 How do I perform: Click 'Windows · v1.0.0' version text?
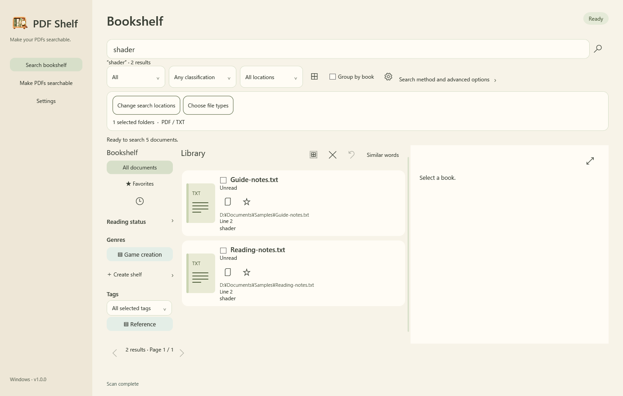28,379
